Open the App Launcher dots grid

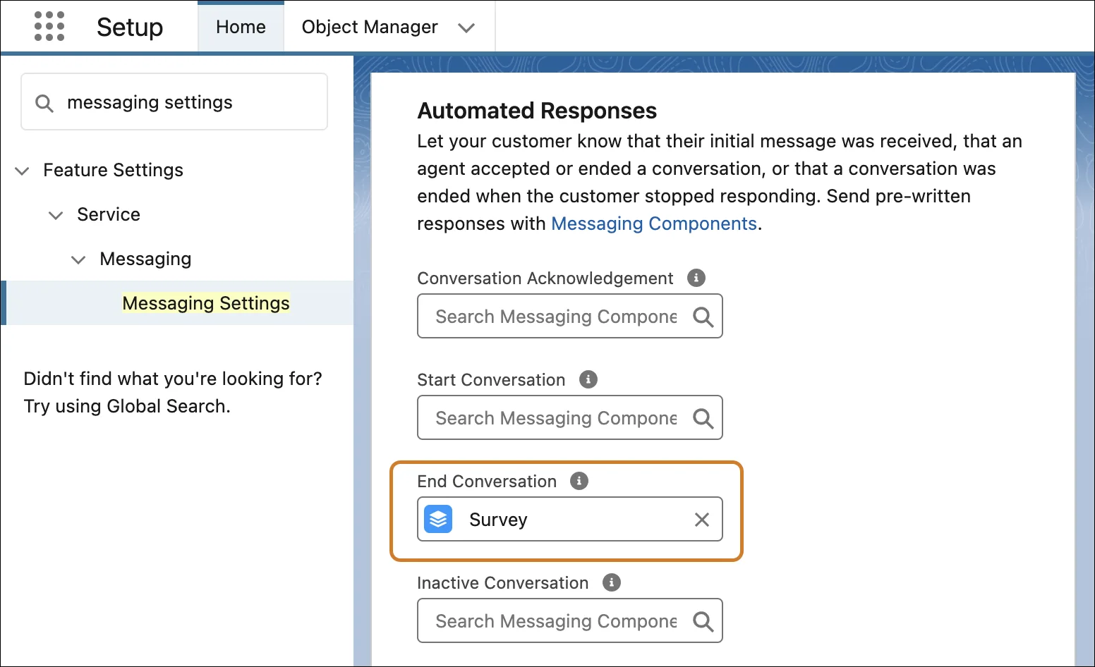pyautogui.click(x=49, y=26)
